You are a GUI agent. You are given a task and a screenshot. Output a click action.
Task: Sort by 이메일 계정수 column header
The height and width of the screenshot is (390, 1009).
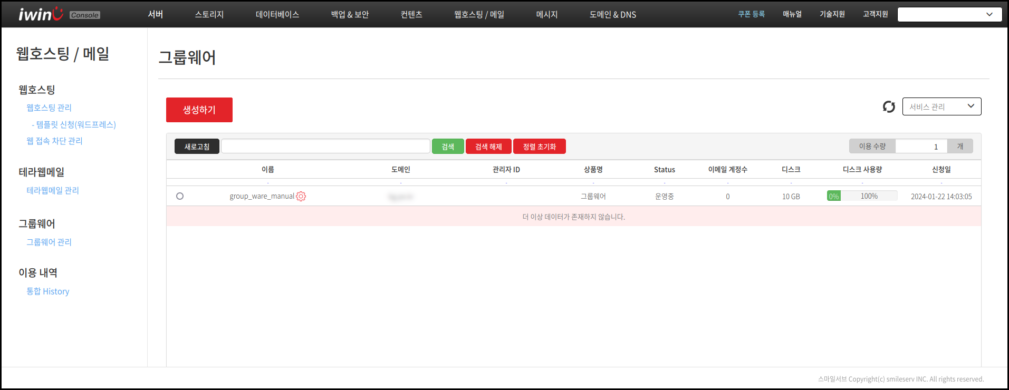728,169
